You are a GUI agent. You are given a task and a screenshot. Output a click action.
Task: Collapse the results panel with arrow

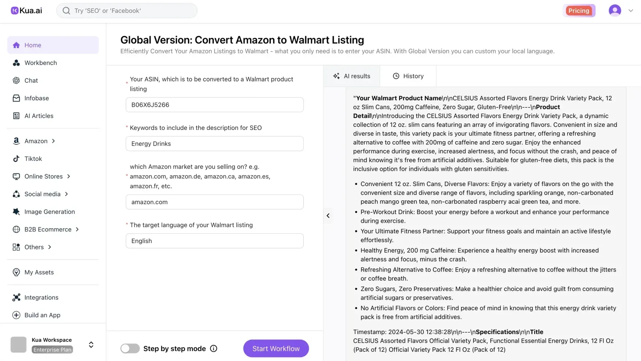pyautogui.click(x=328, y=216)
